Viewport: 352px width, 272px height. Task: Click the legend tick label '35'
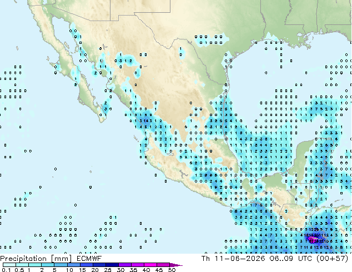tap(133, 270)
